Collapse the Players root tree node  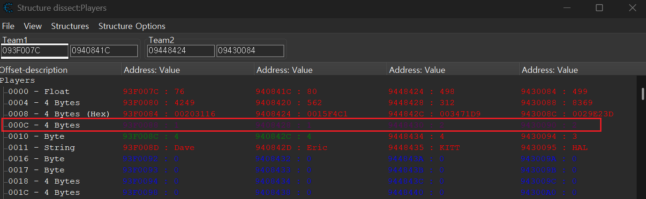[x=17, y=80]
